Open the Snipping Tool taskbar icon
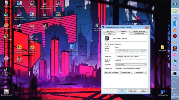Screen dimensions: 179x100 click(x=175, y=17)
